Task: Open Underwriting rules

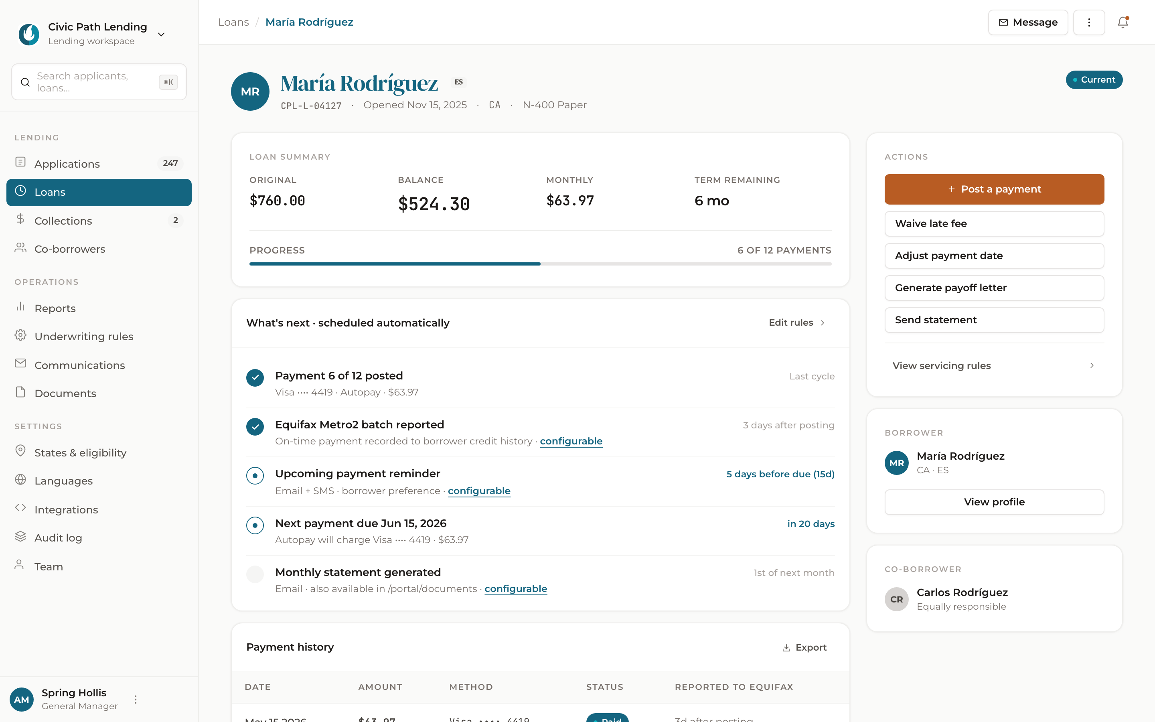Action: 99,336
